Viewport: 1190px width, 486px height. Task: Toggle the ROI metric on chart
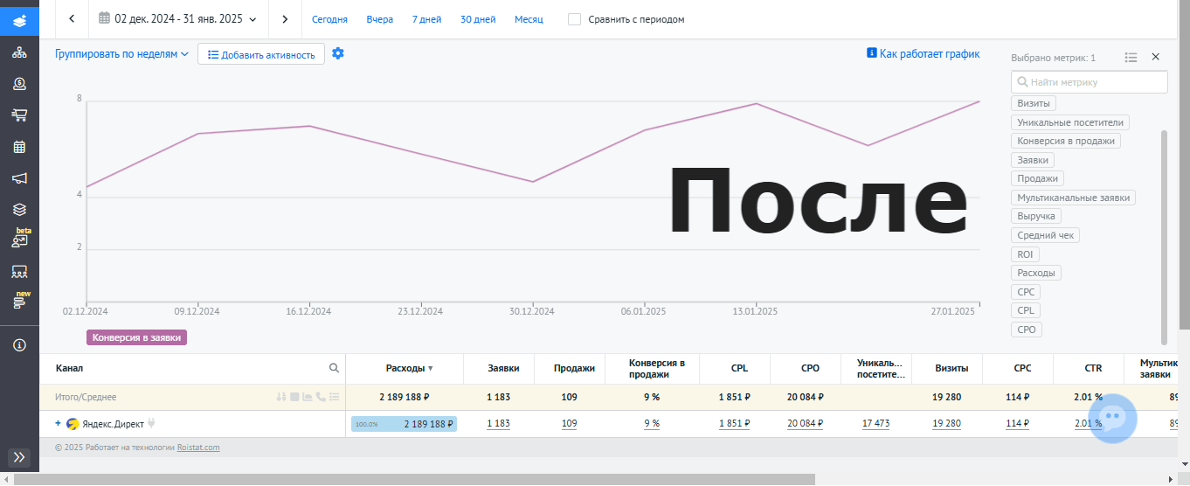pyautogui.click(x=1025, y=254)
